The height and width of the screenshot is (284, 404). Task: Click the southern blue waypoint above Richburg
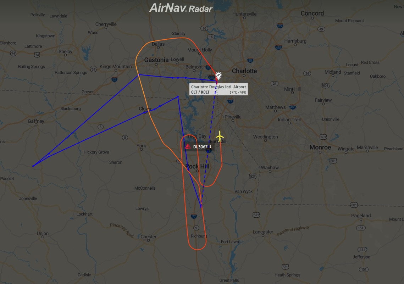tap(201, 206)
